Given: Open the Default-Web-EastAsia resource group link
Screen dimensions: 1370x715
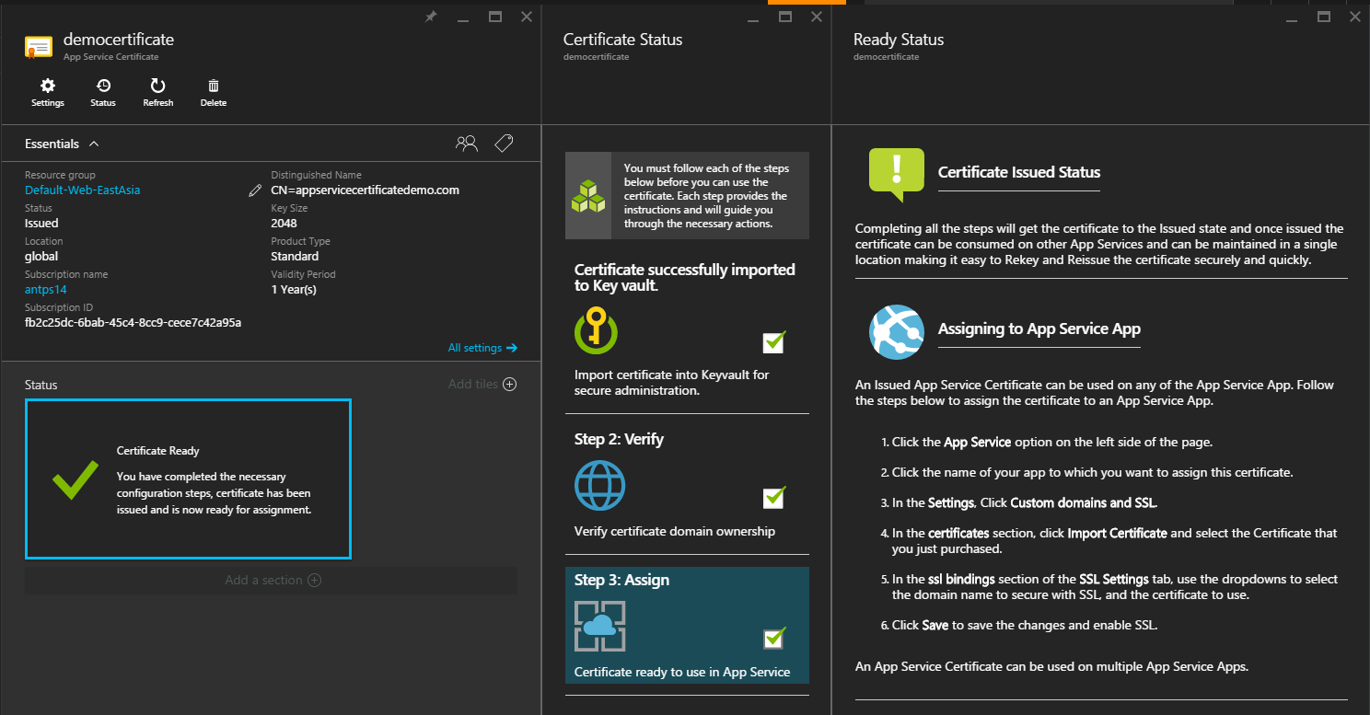Looking at the screenshot, I should coord(83,190).
